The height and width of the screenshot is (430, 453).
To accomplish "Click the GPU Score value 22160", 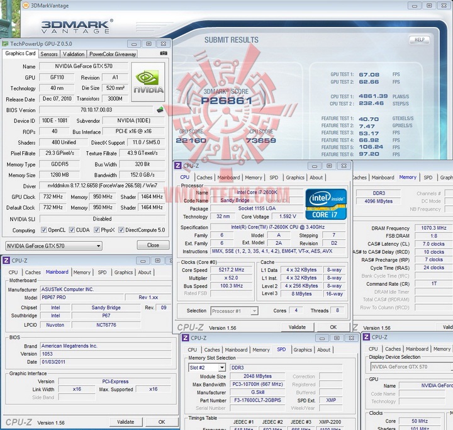I will click(x=191, y=140).
